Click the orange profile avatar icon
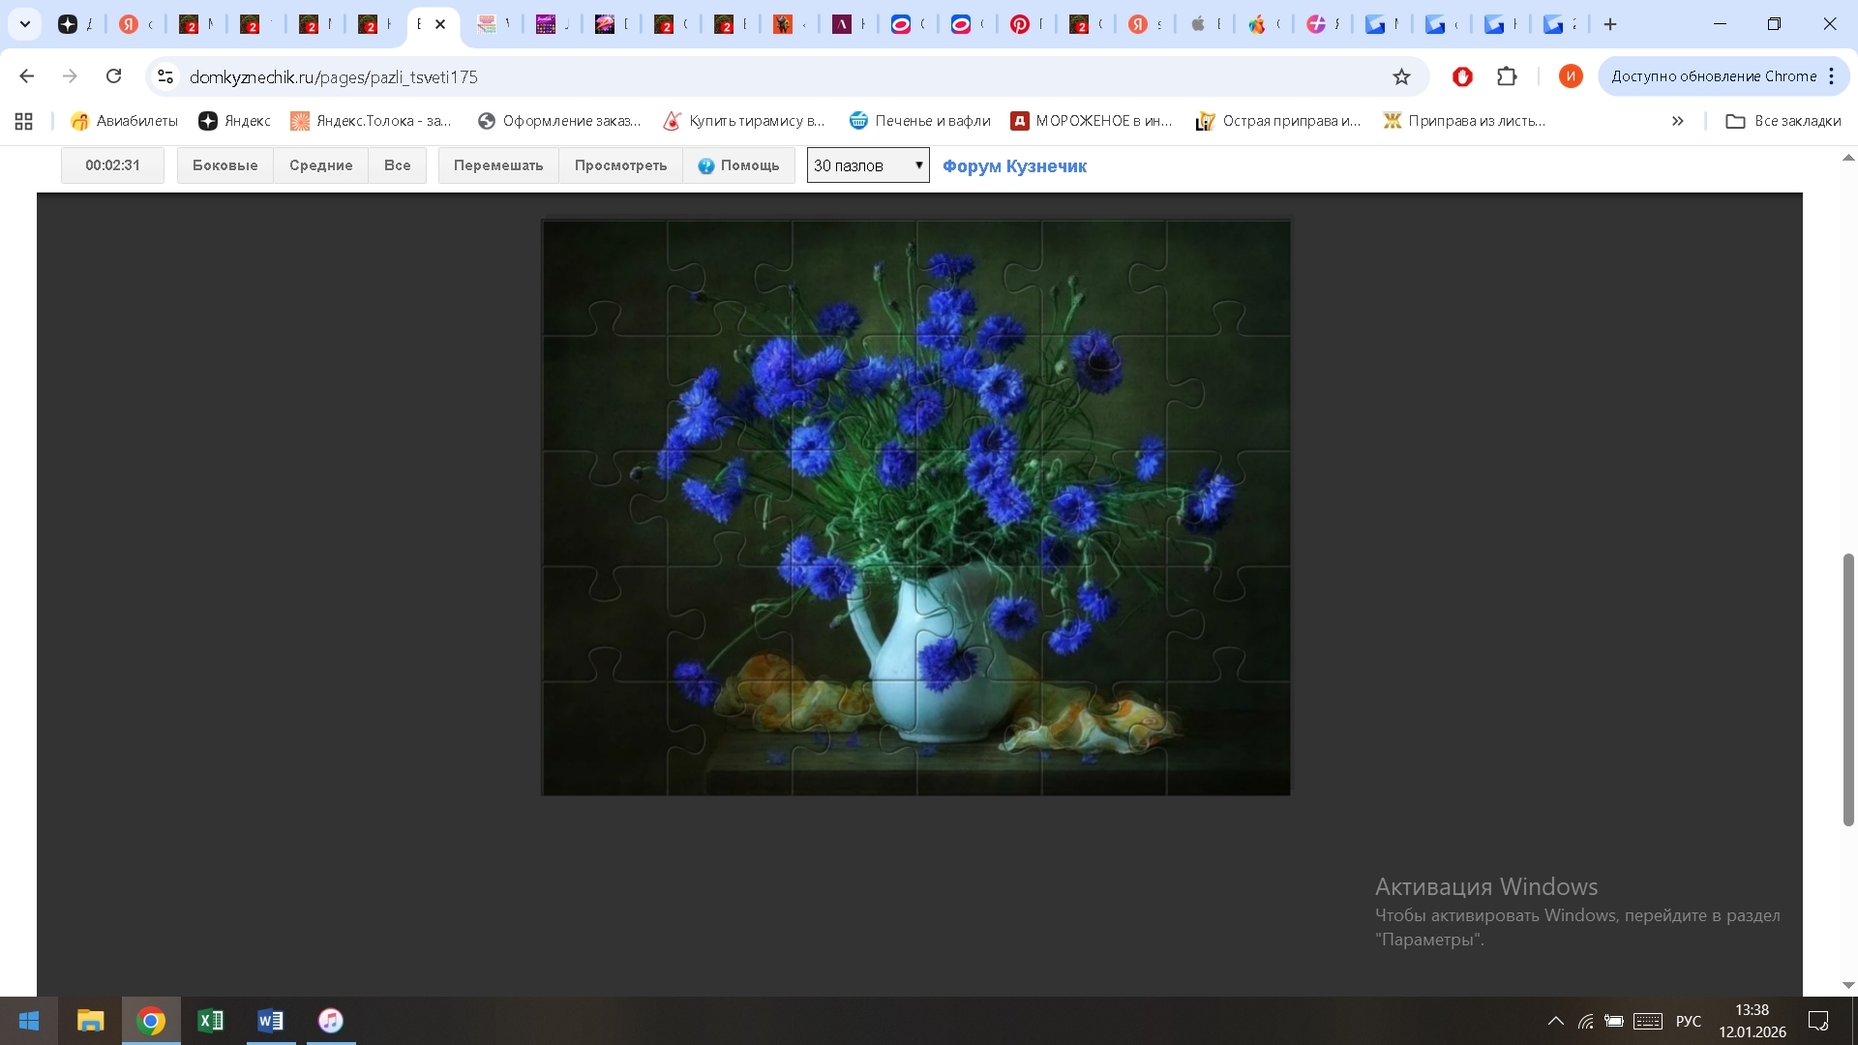Image resolution: width=1858 pixels, height=1045 pixels. (x=1571, y=76)
